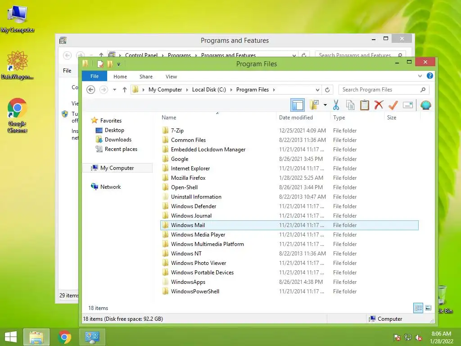Open Customize Quick Access Toolbar dropdown
The image size is (461, 346).
click(x=118, y=64)
